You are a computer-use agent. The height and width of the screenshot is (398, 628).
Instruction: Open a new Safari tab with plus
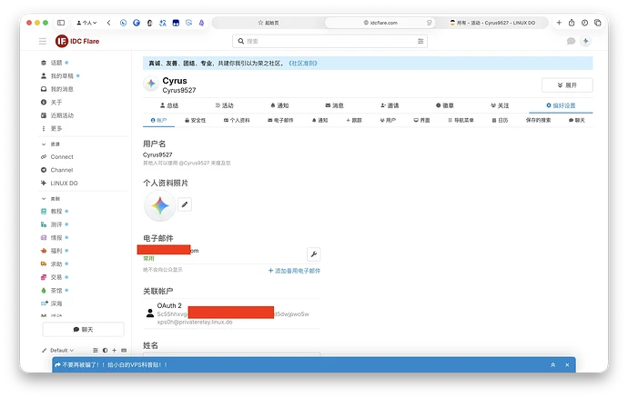tap(559, 23)
